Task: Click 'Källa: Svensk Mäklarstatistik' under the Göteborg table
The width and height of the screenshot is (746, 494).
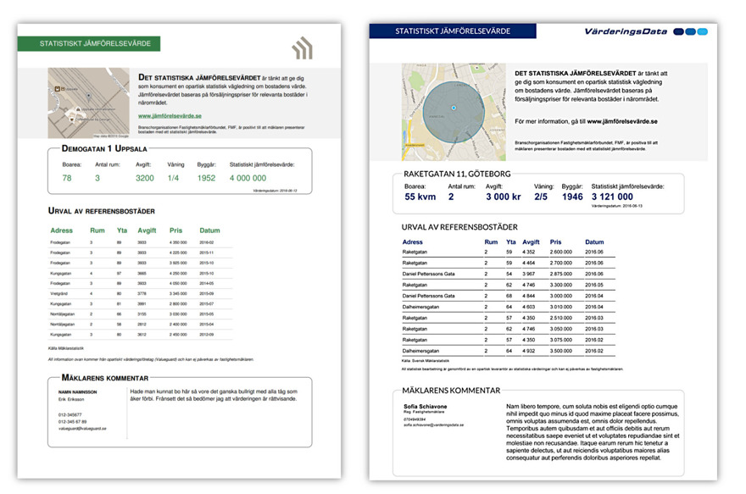Action: click(x=426, y=361)
